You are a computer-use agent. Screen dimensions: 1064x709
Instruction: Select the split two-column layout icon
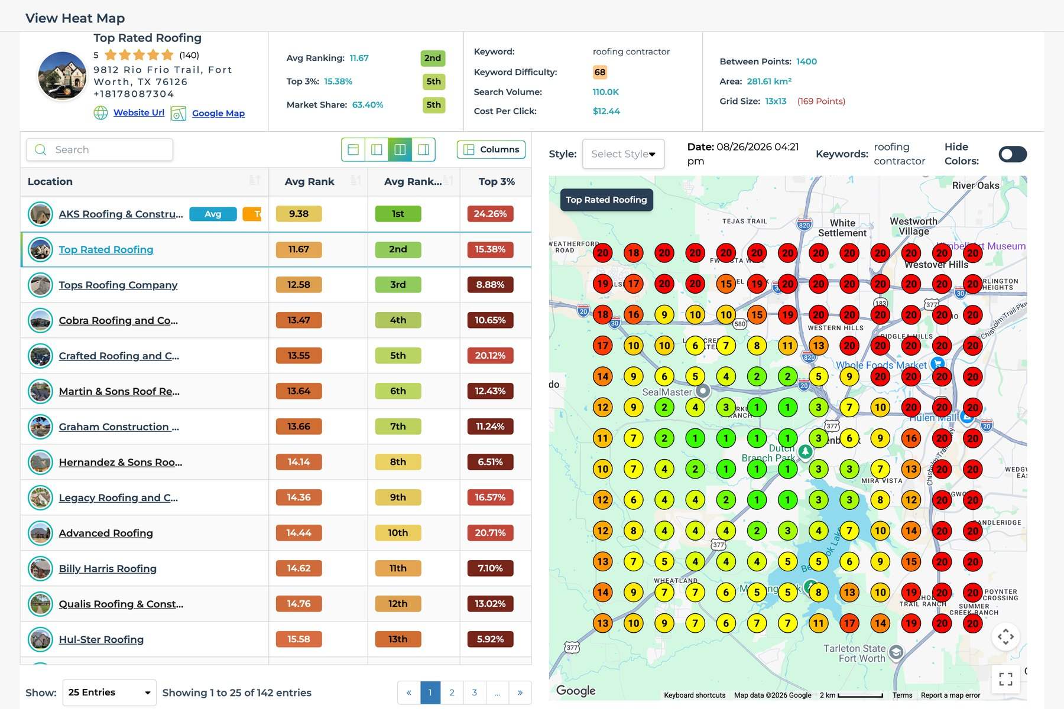click(400, 149)
